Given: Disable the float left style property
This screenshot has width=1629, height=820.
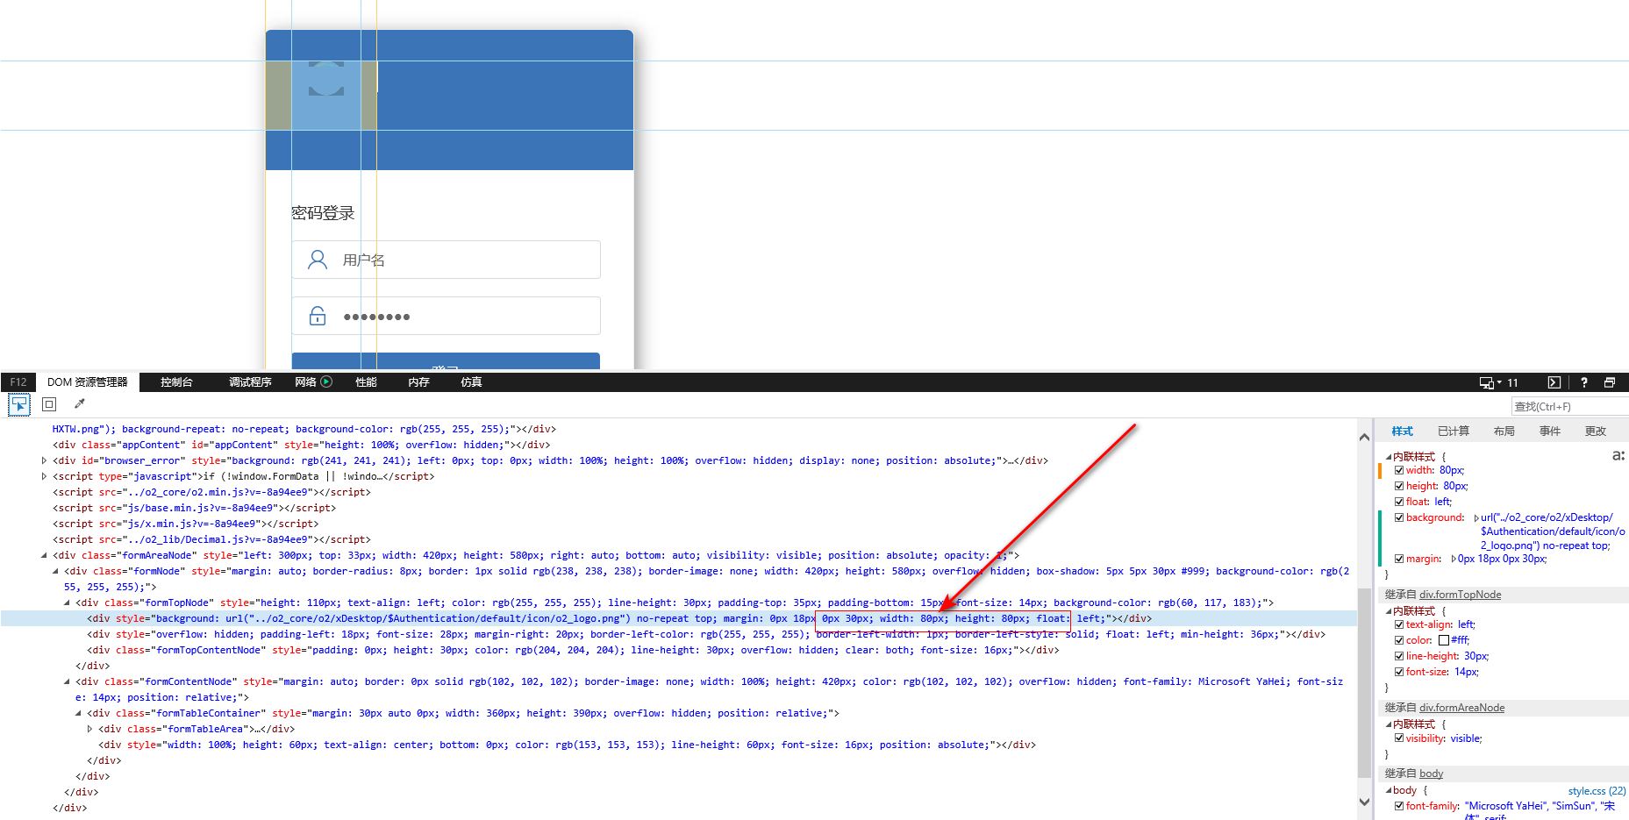Looking at the screenshot, I should click(1399, 502).
